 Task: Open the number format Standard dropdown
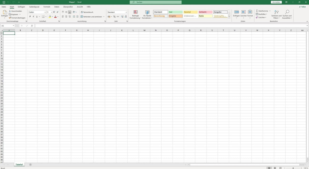tap(126, 12)
